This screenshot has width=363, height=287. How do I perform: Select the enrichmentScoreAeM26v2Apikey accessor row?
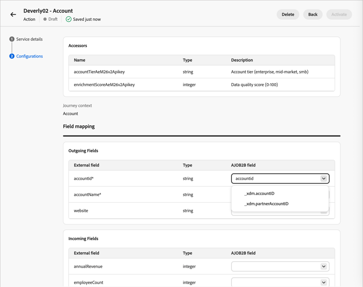tap(104, 85)
